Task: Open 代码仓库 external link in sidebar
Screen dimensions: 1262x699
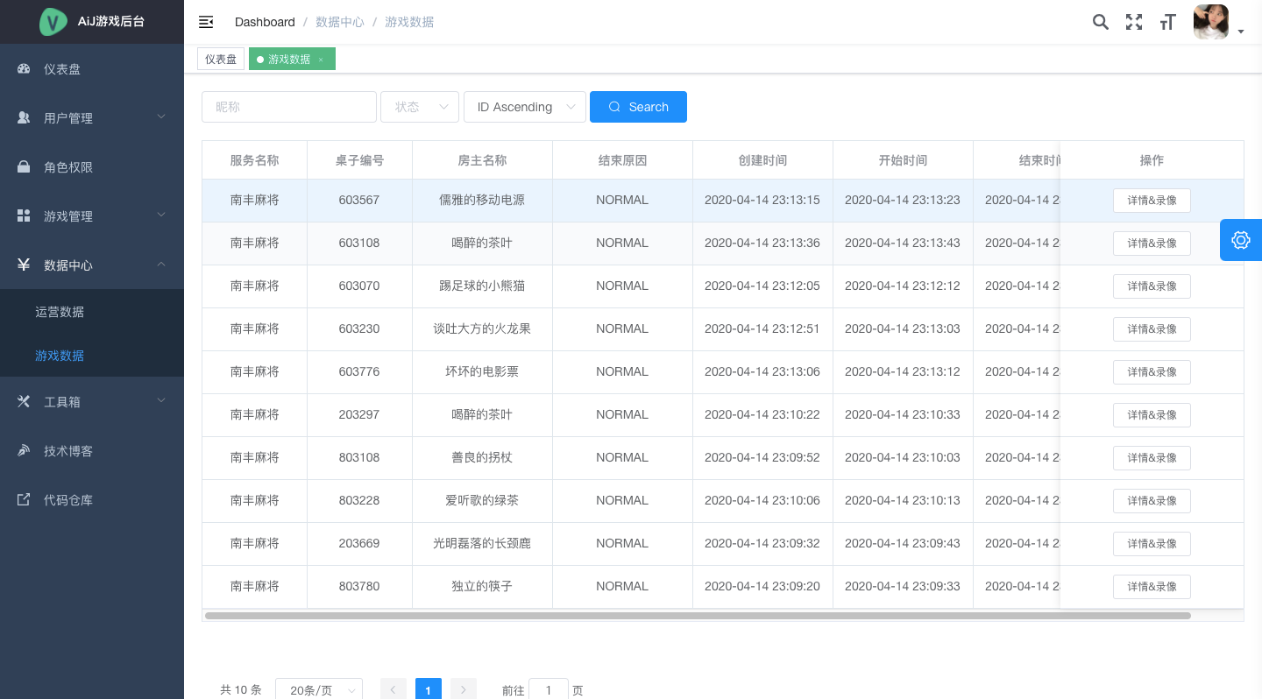Action: click(x=68, y=500)
